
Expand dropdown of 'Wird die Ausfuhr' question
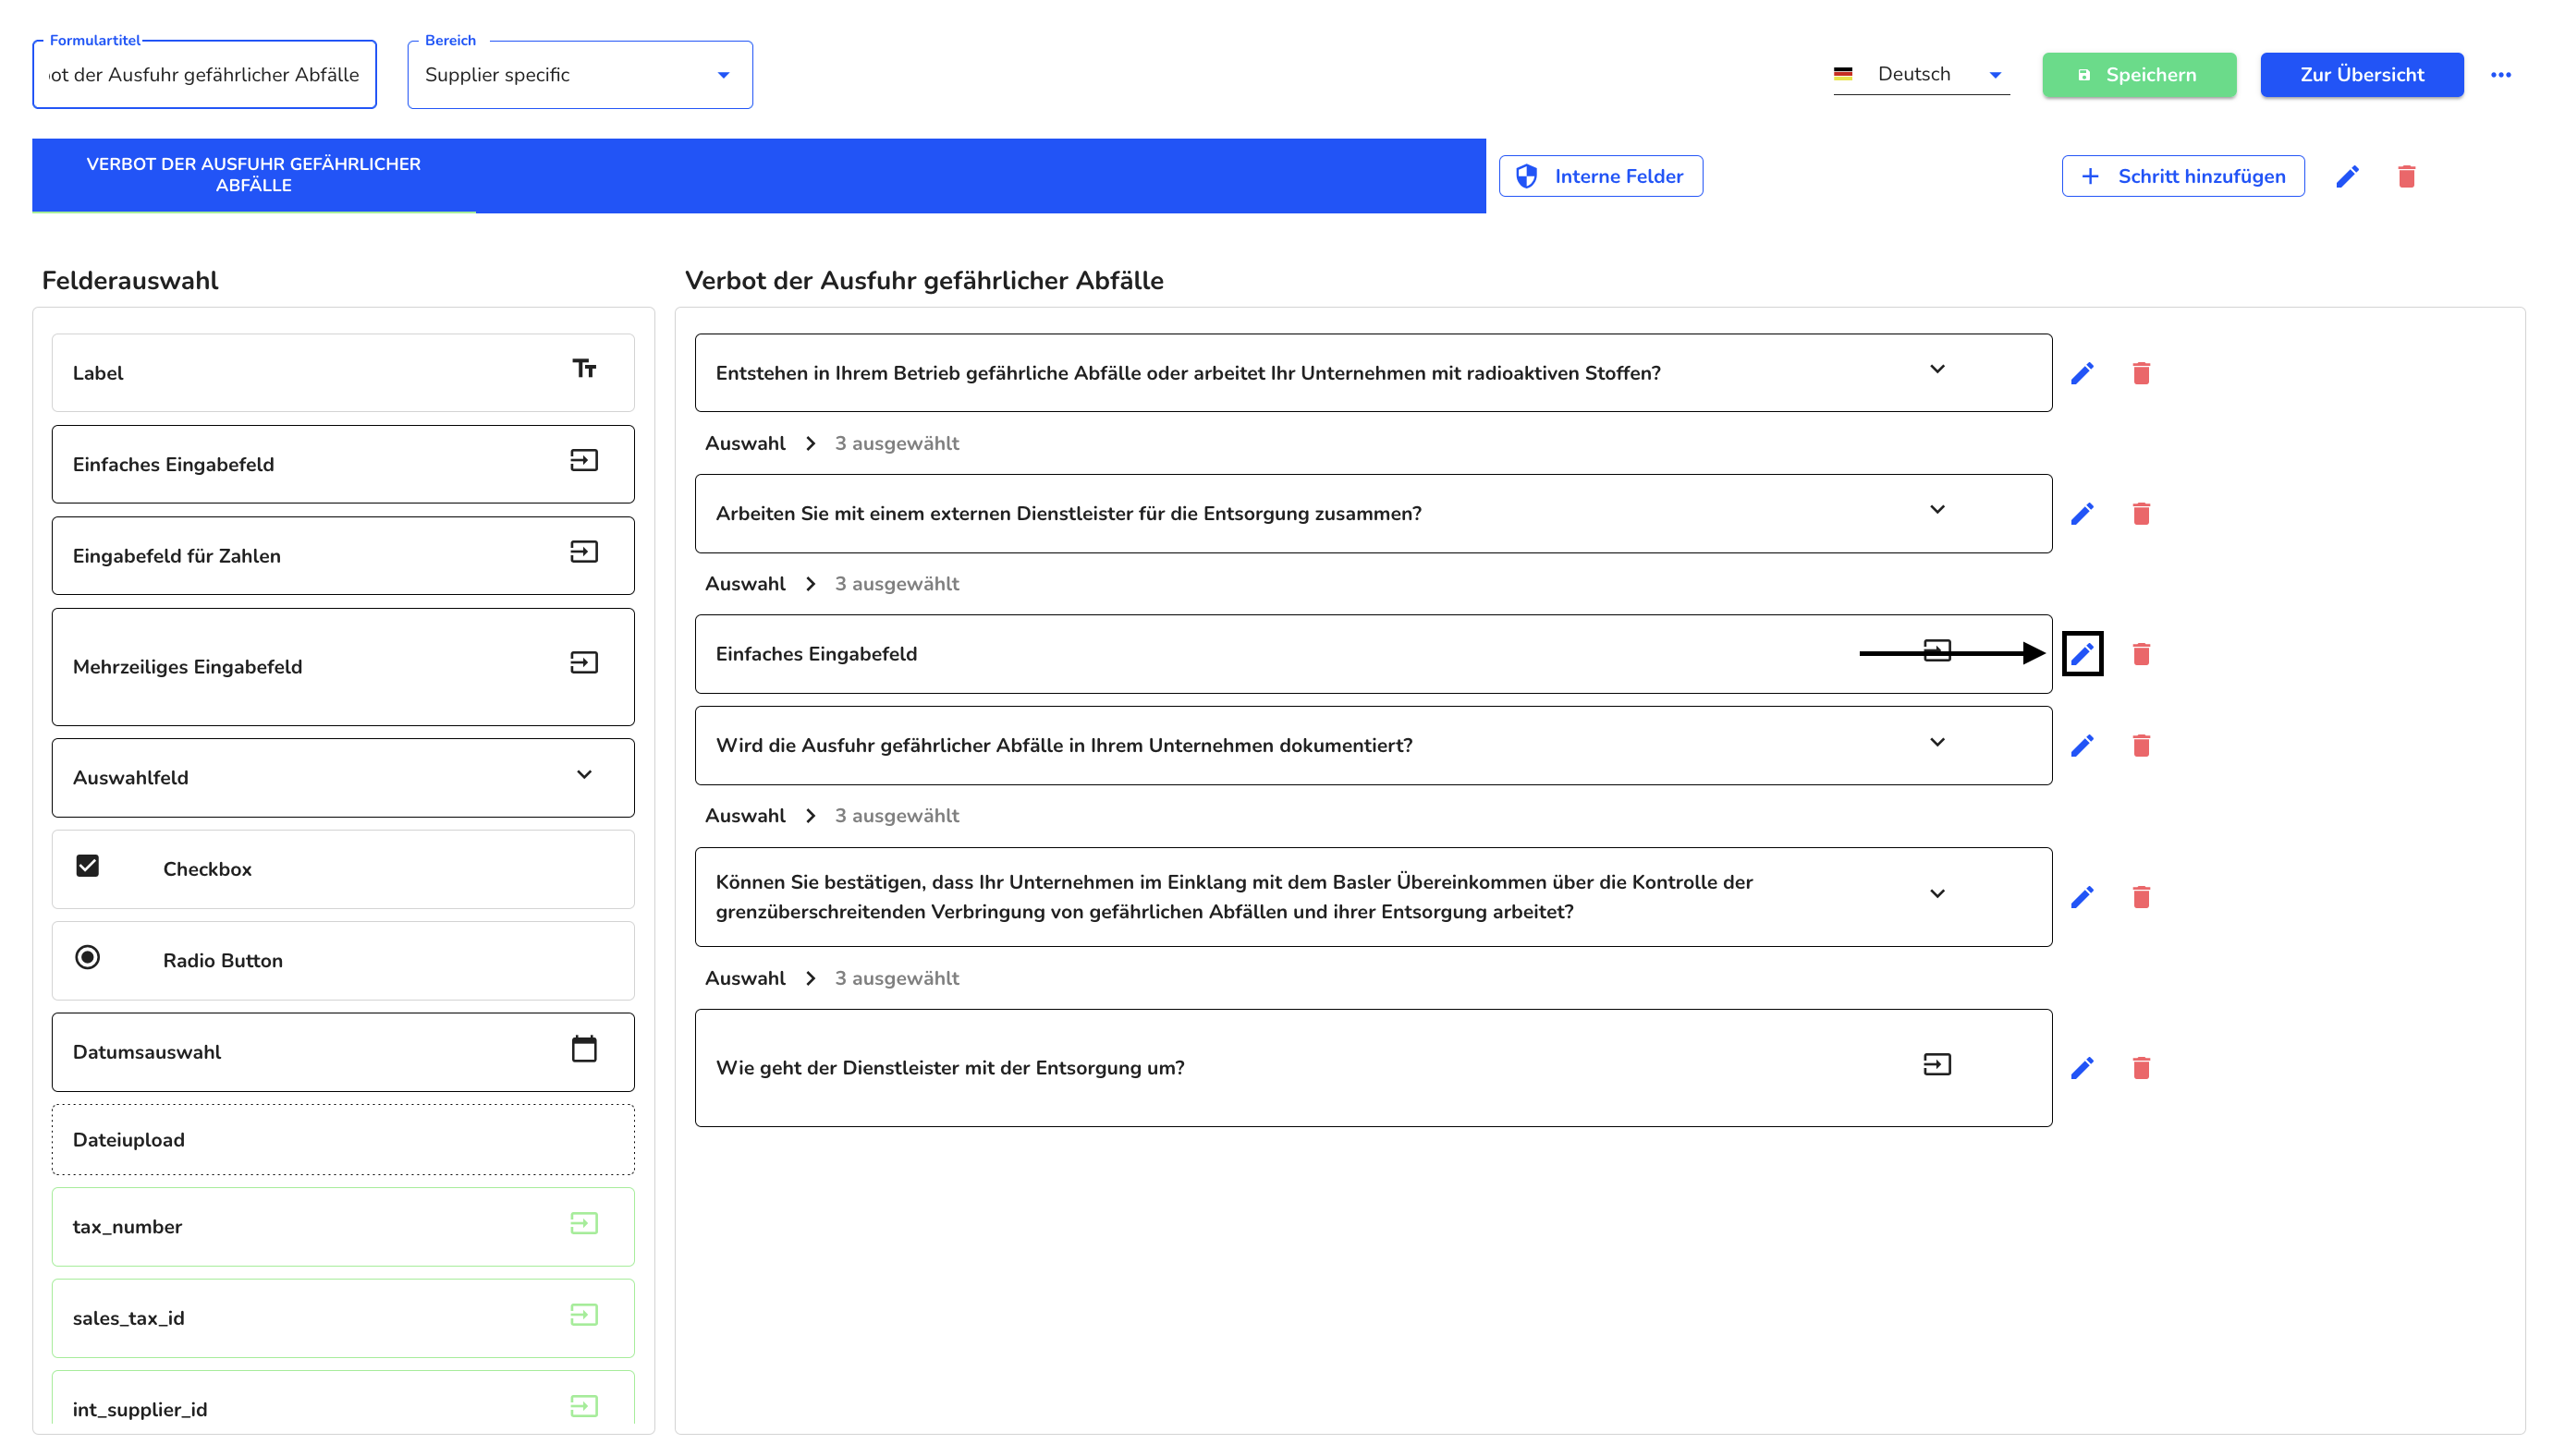(x=1936, y=742)
